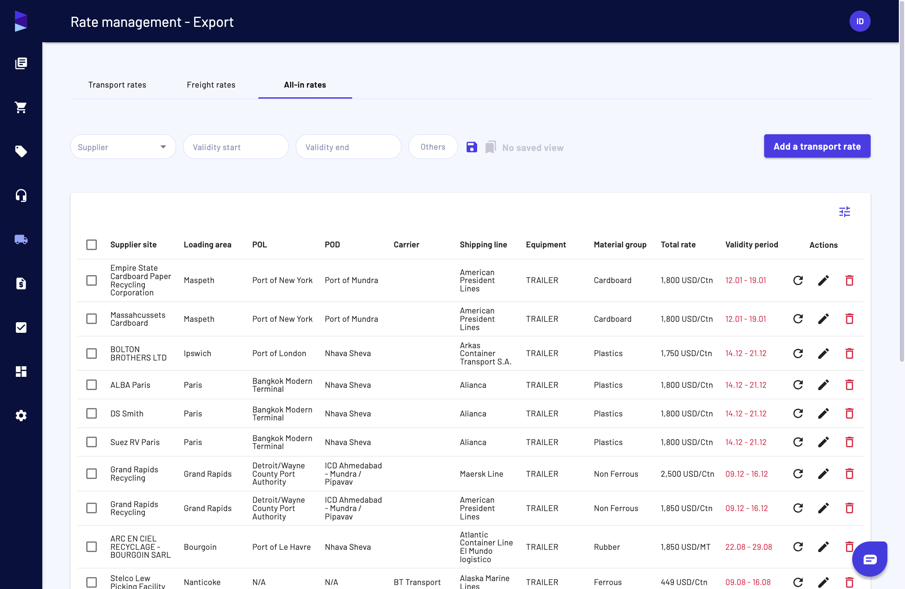Switch to the Transport rates tab

(x=117, y=85)
